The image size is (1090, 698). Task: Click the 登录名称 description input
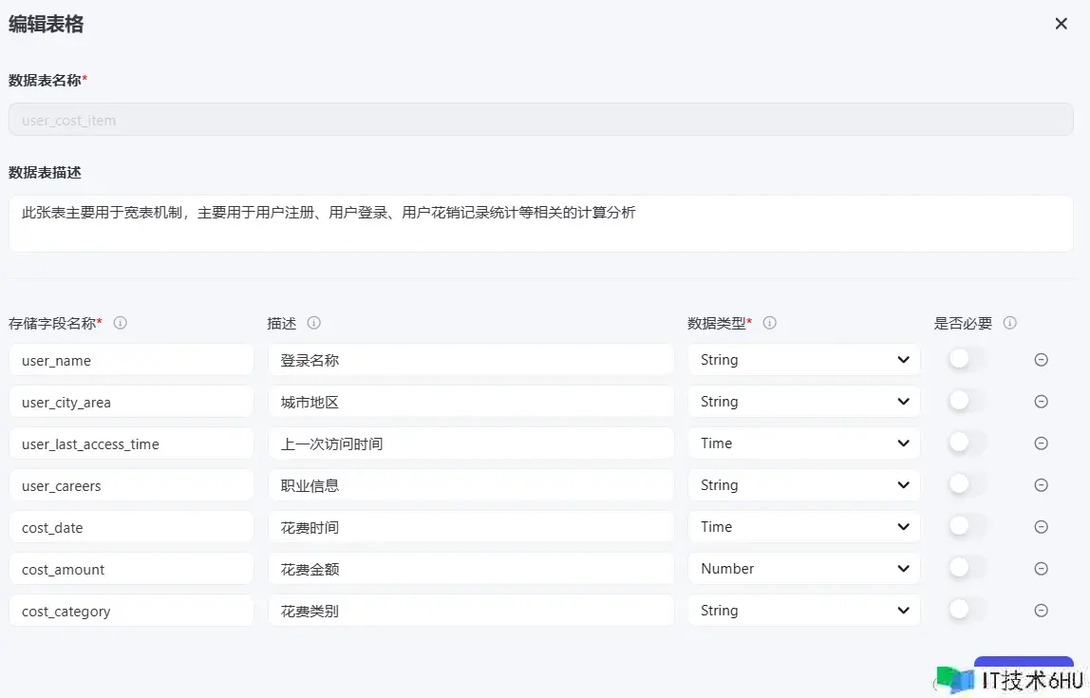click(x=471, y=360)
